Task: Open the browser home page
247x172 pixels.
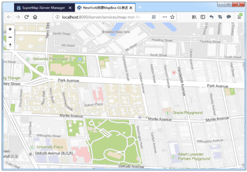Action: pyautogui.click(x=35, y=17)
